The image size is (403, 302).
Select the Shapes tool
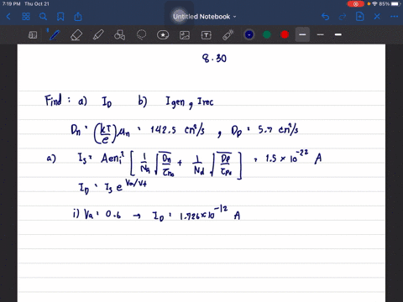pos(120,35)
